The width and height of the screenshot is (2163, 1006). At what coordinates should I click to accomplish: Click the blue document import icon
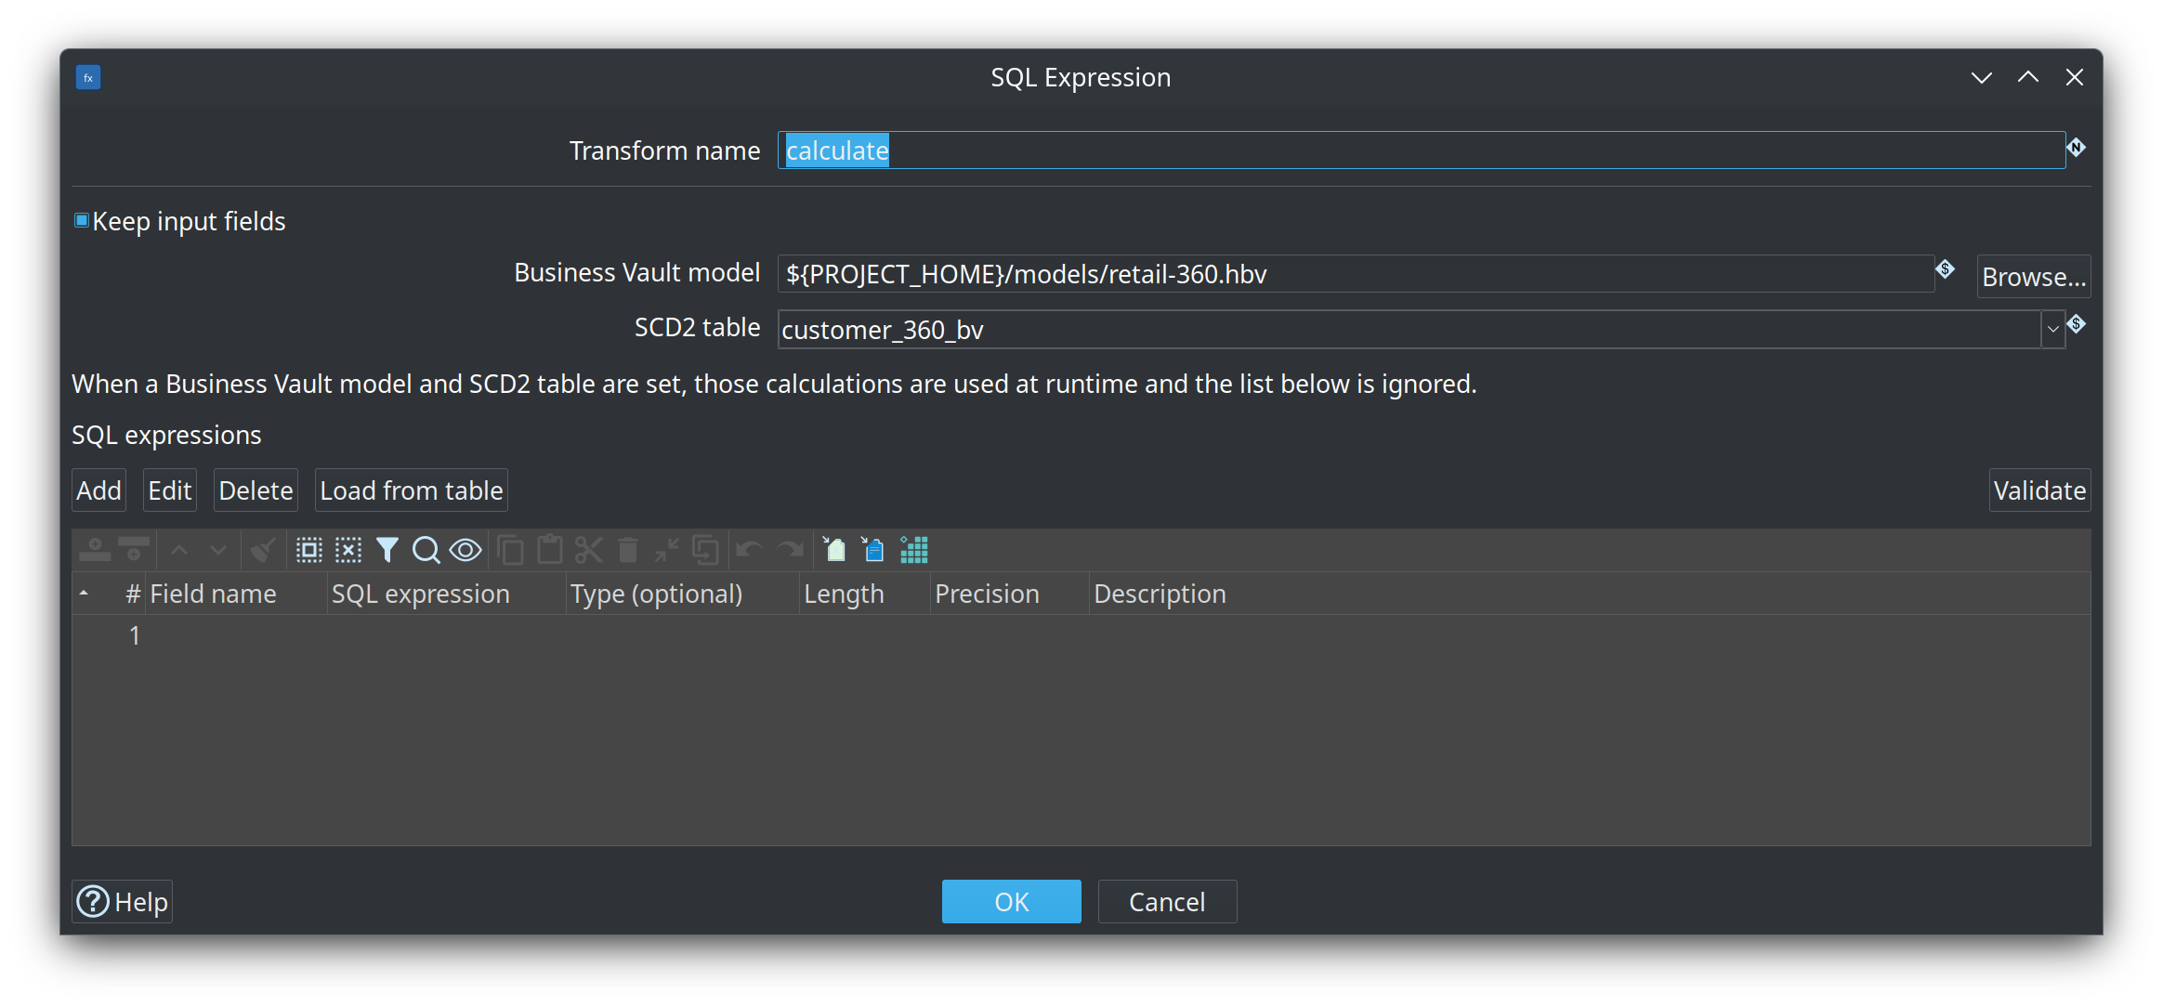873,550
